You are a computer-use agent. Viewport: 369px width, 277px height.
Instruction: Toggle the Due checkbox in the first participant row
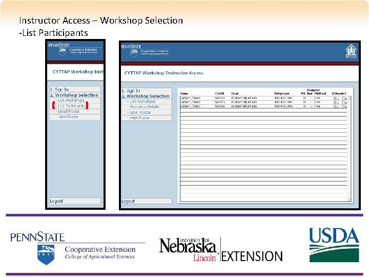point(312,98)
